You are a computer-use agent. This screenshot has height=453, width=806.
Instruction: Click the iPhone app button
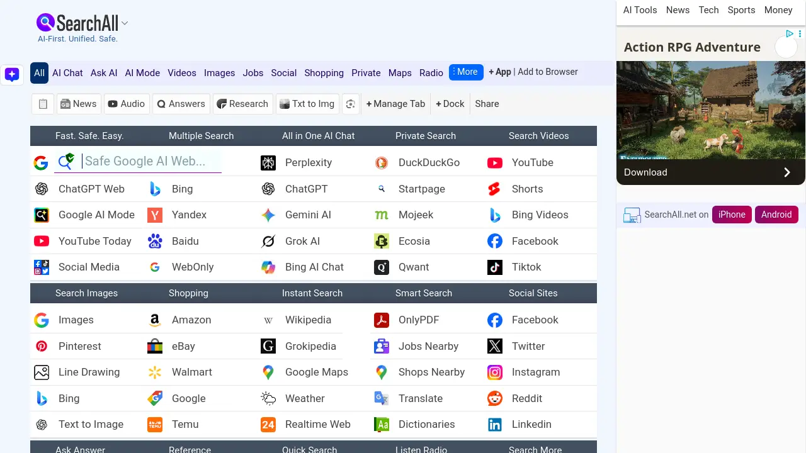pos(732,215)
